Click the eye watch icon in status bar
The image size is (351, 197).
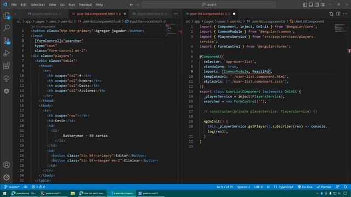26,187
